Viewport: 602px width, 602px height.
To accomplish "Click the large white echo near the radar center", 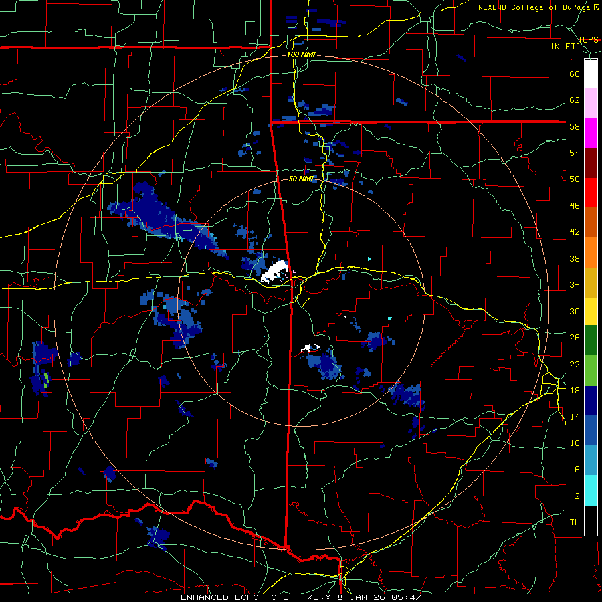I will [x=274, y=271].
